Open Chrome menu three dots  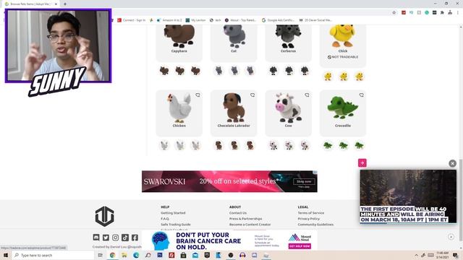pos(458,13)
